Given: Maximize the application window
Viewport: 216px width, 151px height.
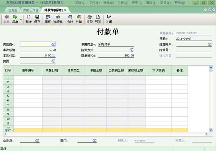Looking at the screenshot, I should point(204,2).
